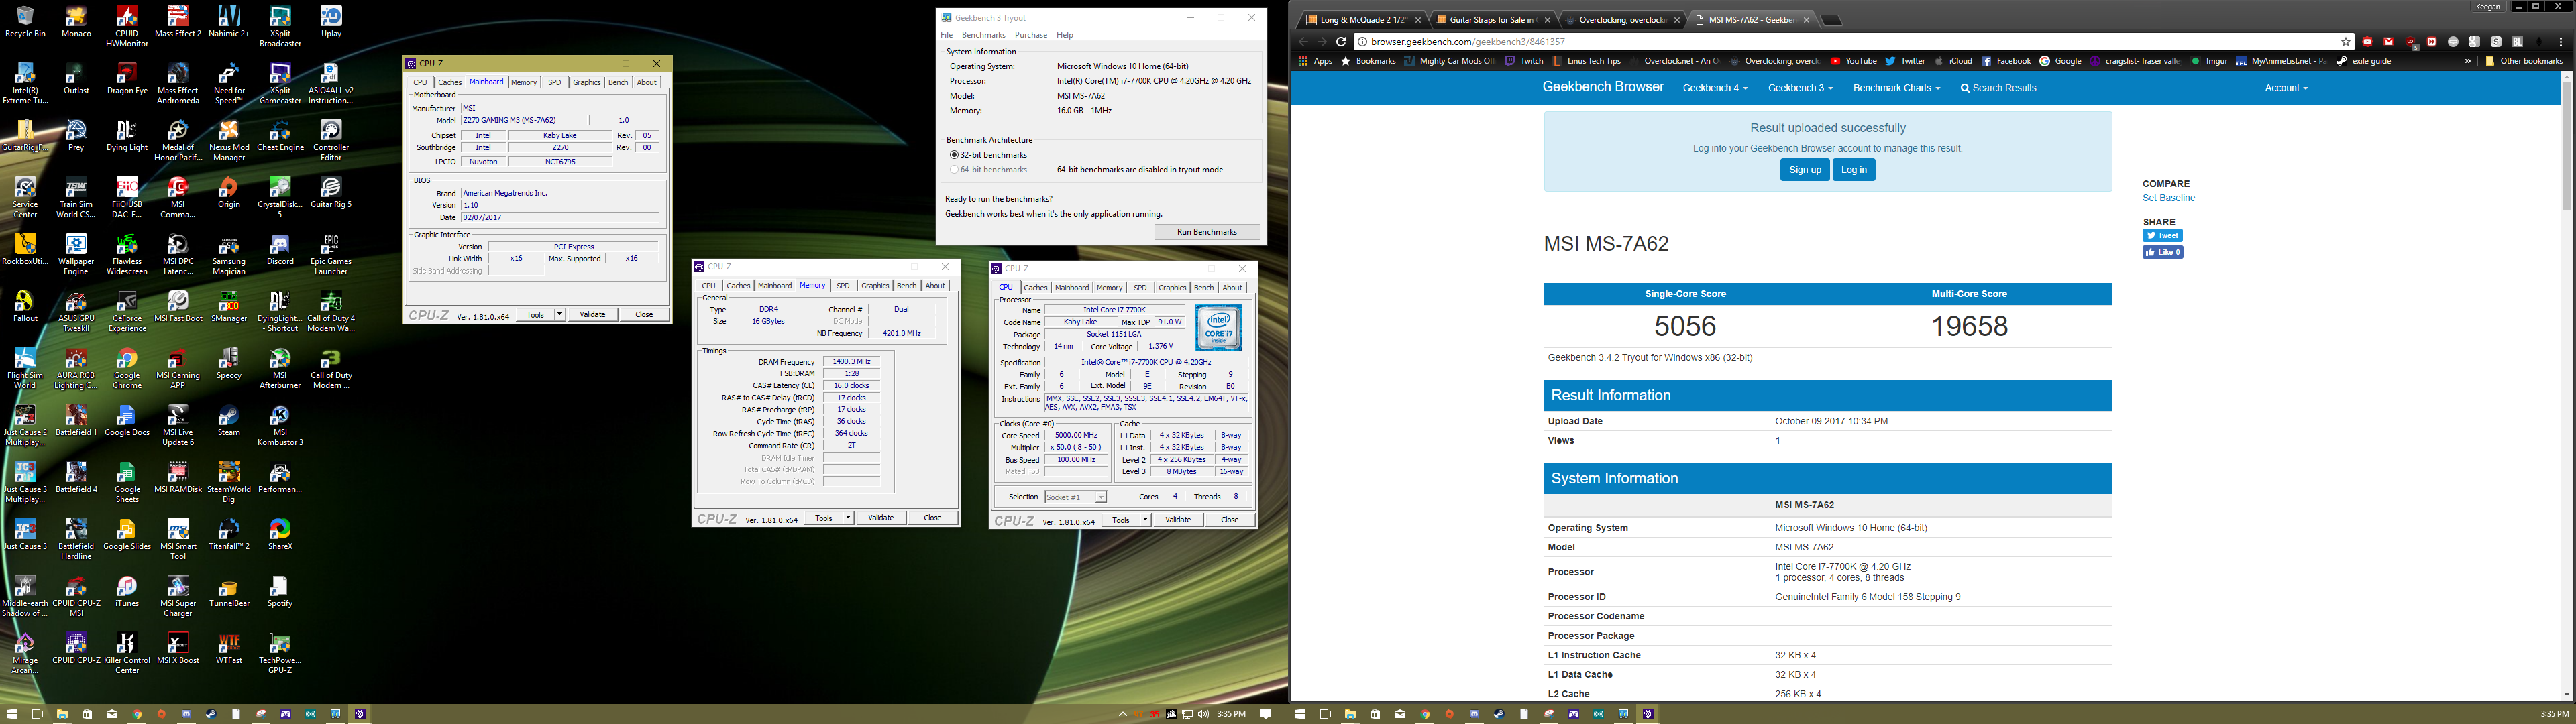
Task: Open Tools dropdown arrow in Mainboard CPU-Z
Action: 560,315
